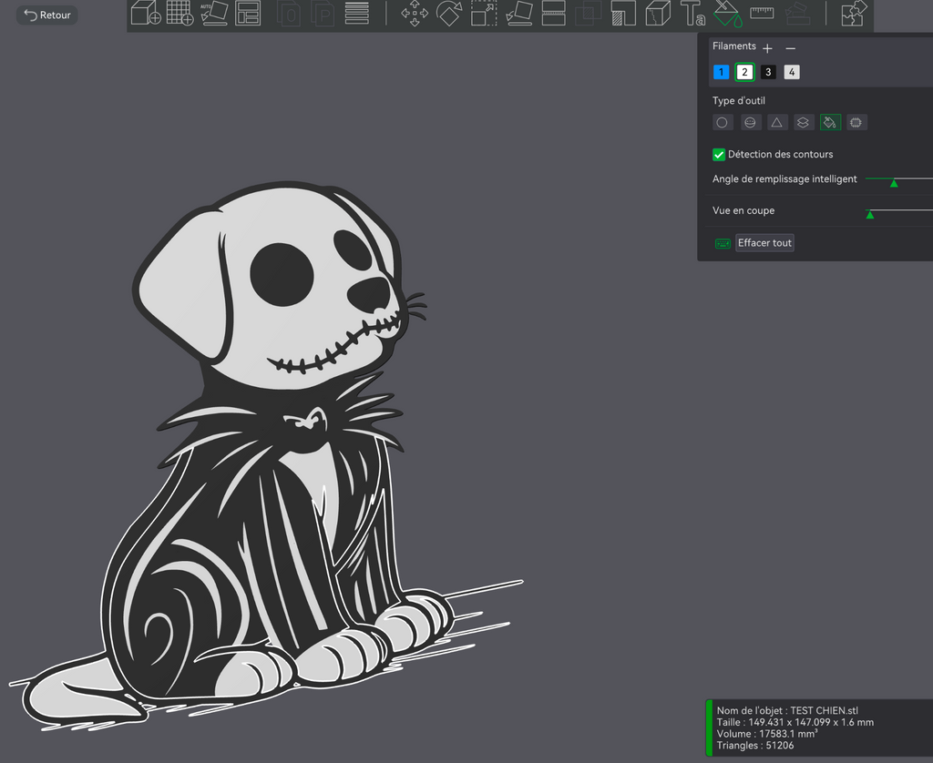This screenshot has width=933, height=763.
Task: Select the Lay on face tool
Action: pos(518,13)
